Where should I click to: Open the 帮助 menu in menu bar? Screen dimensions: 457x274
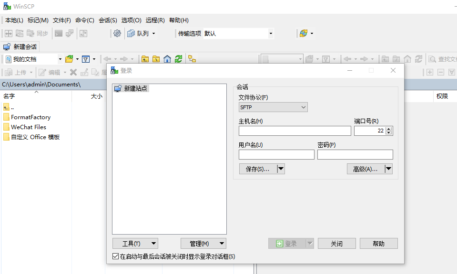pyautogui.click(x=179, y=20)
